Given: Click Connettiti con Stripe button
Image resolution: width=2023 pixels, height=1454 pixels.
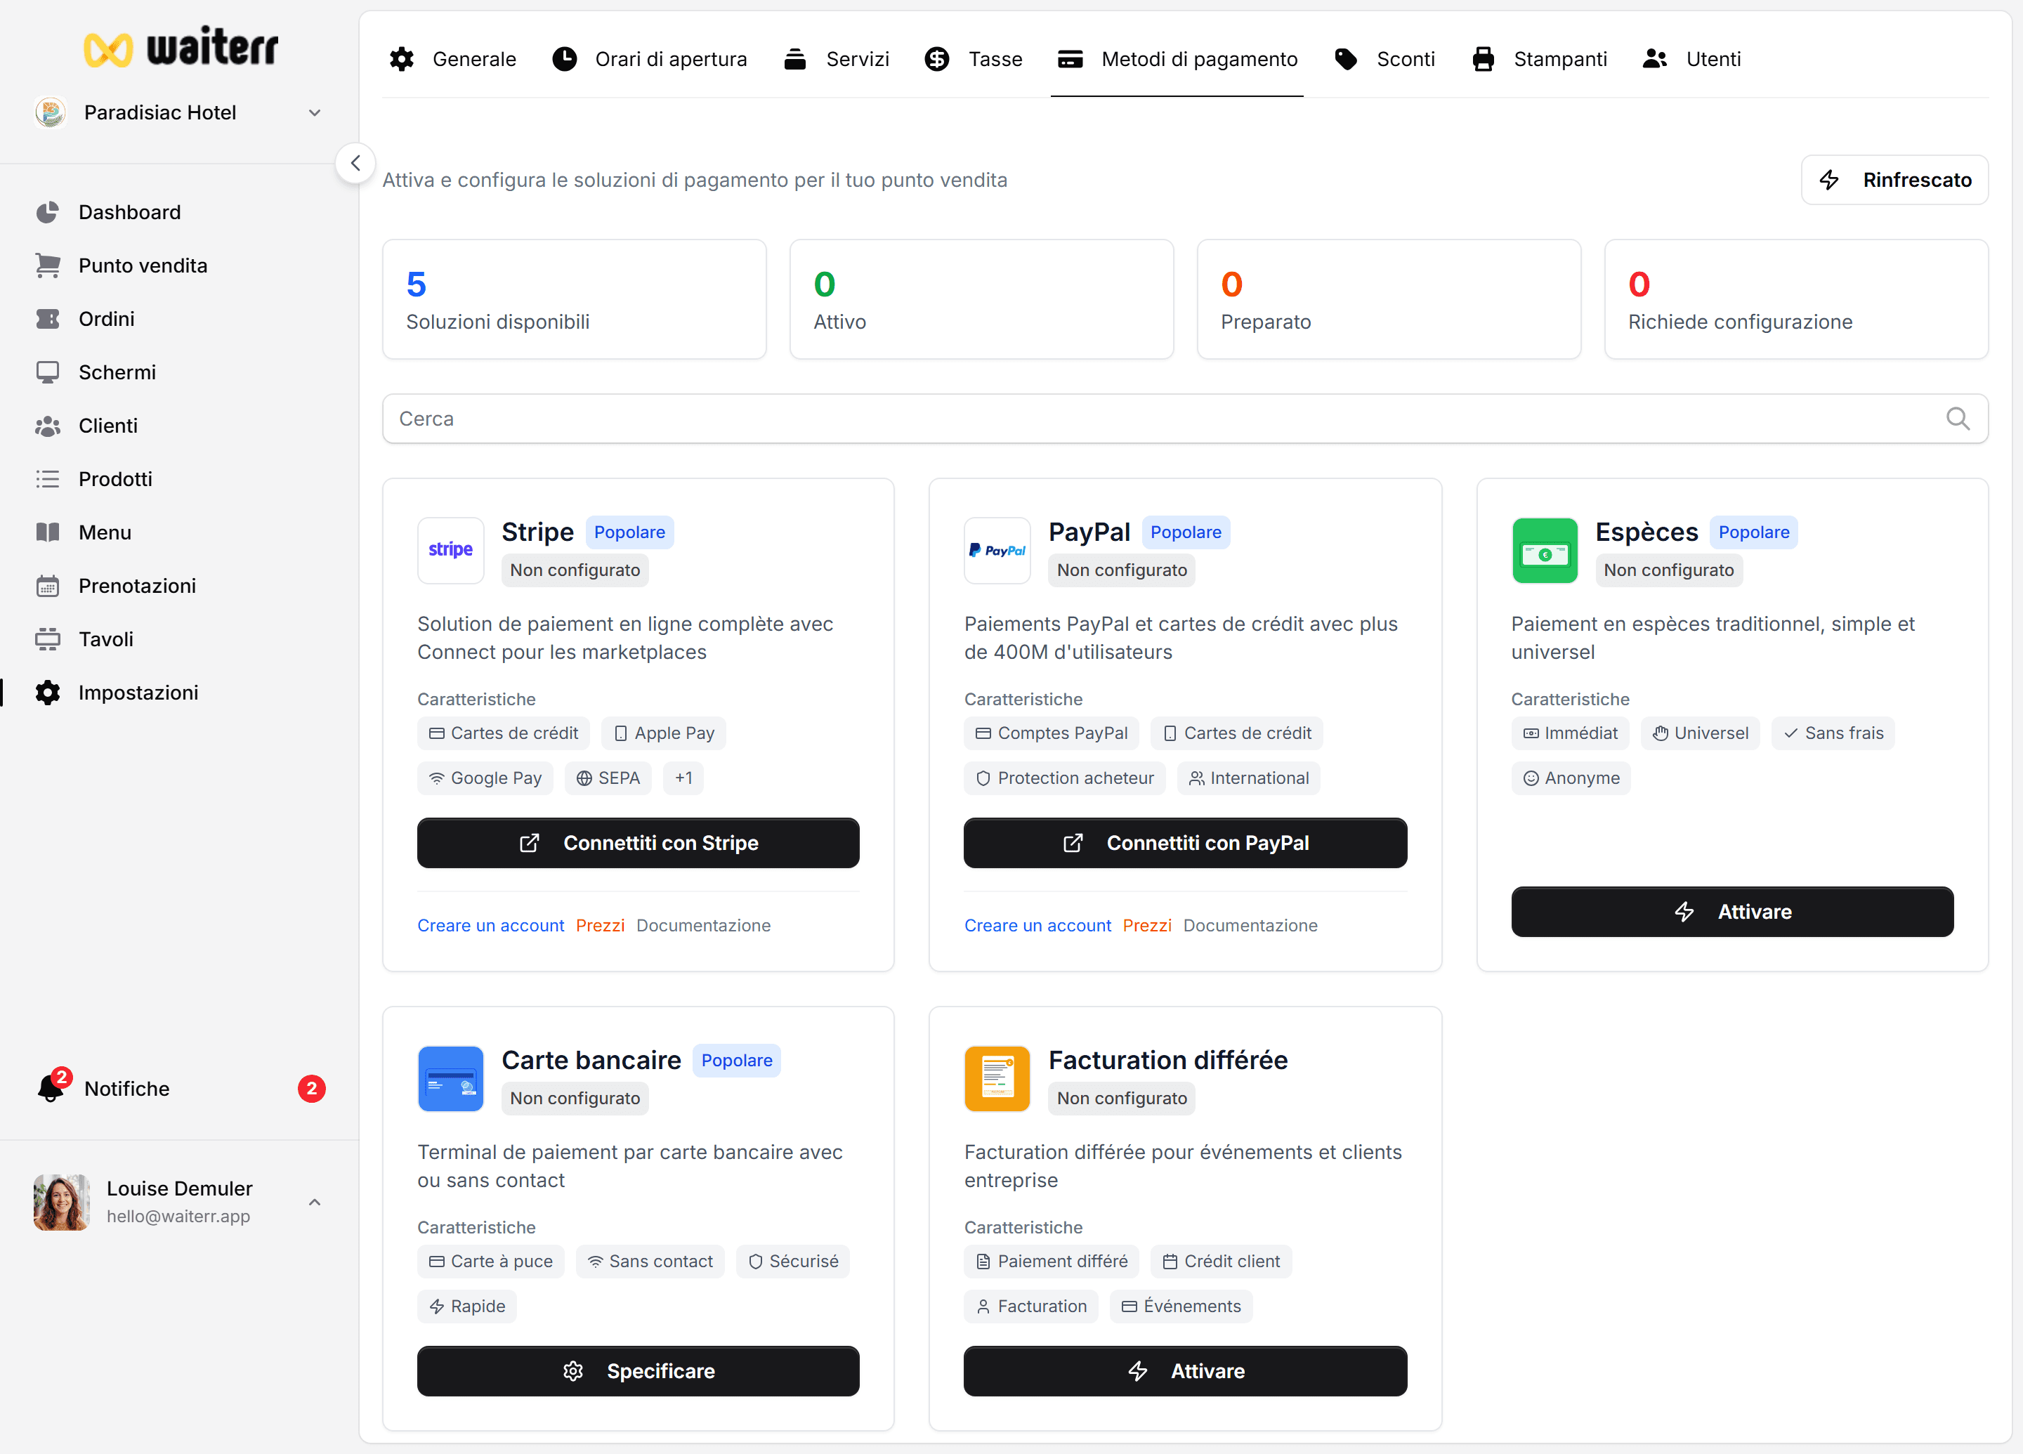Looking at the screenshot, I should tap(638, 843).
